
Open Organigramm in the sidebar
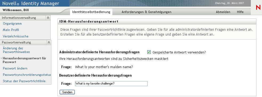(12, 24)
